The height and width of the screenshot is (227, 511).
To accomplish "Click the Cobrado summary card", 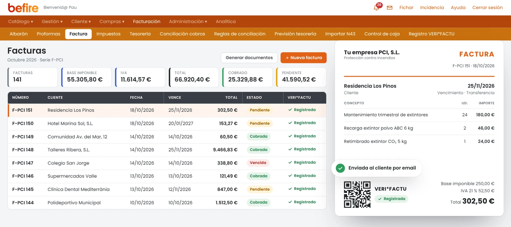I will coord(247,77).
